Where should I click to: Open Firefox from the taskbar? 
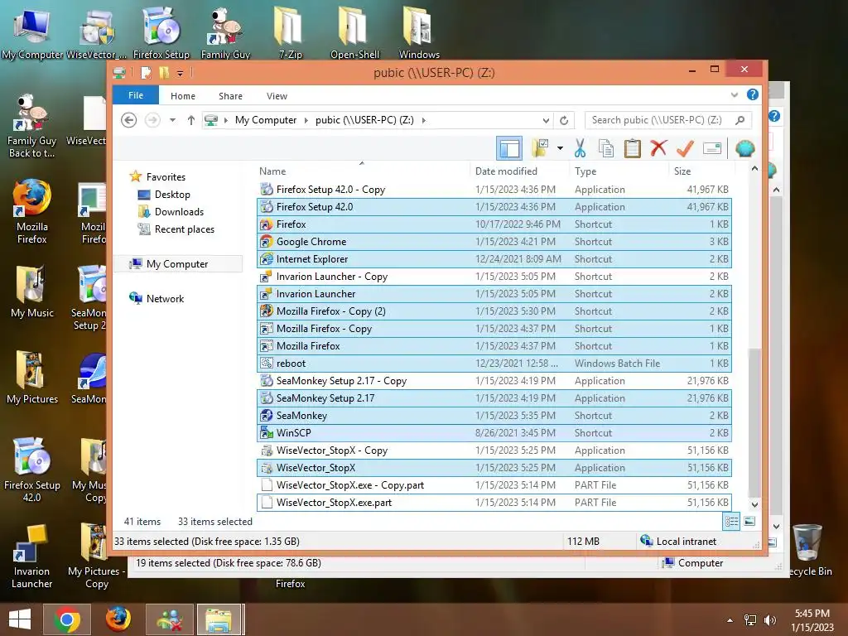point(118,619)
